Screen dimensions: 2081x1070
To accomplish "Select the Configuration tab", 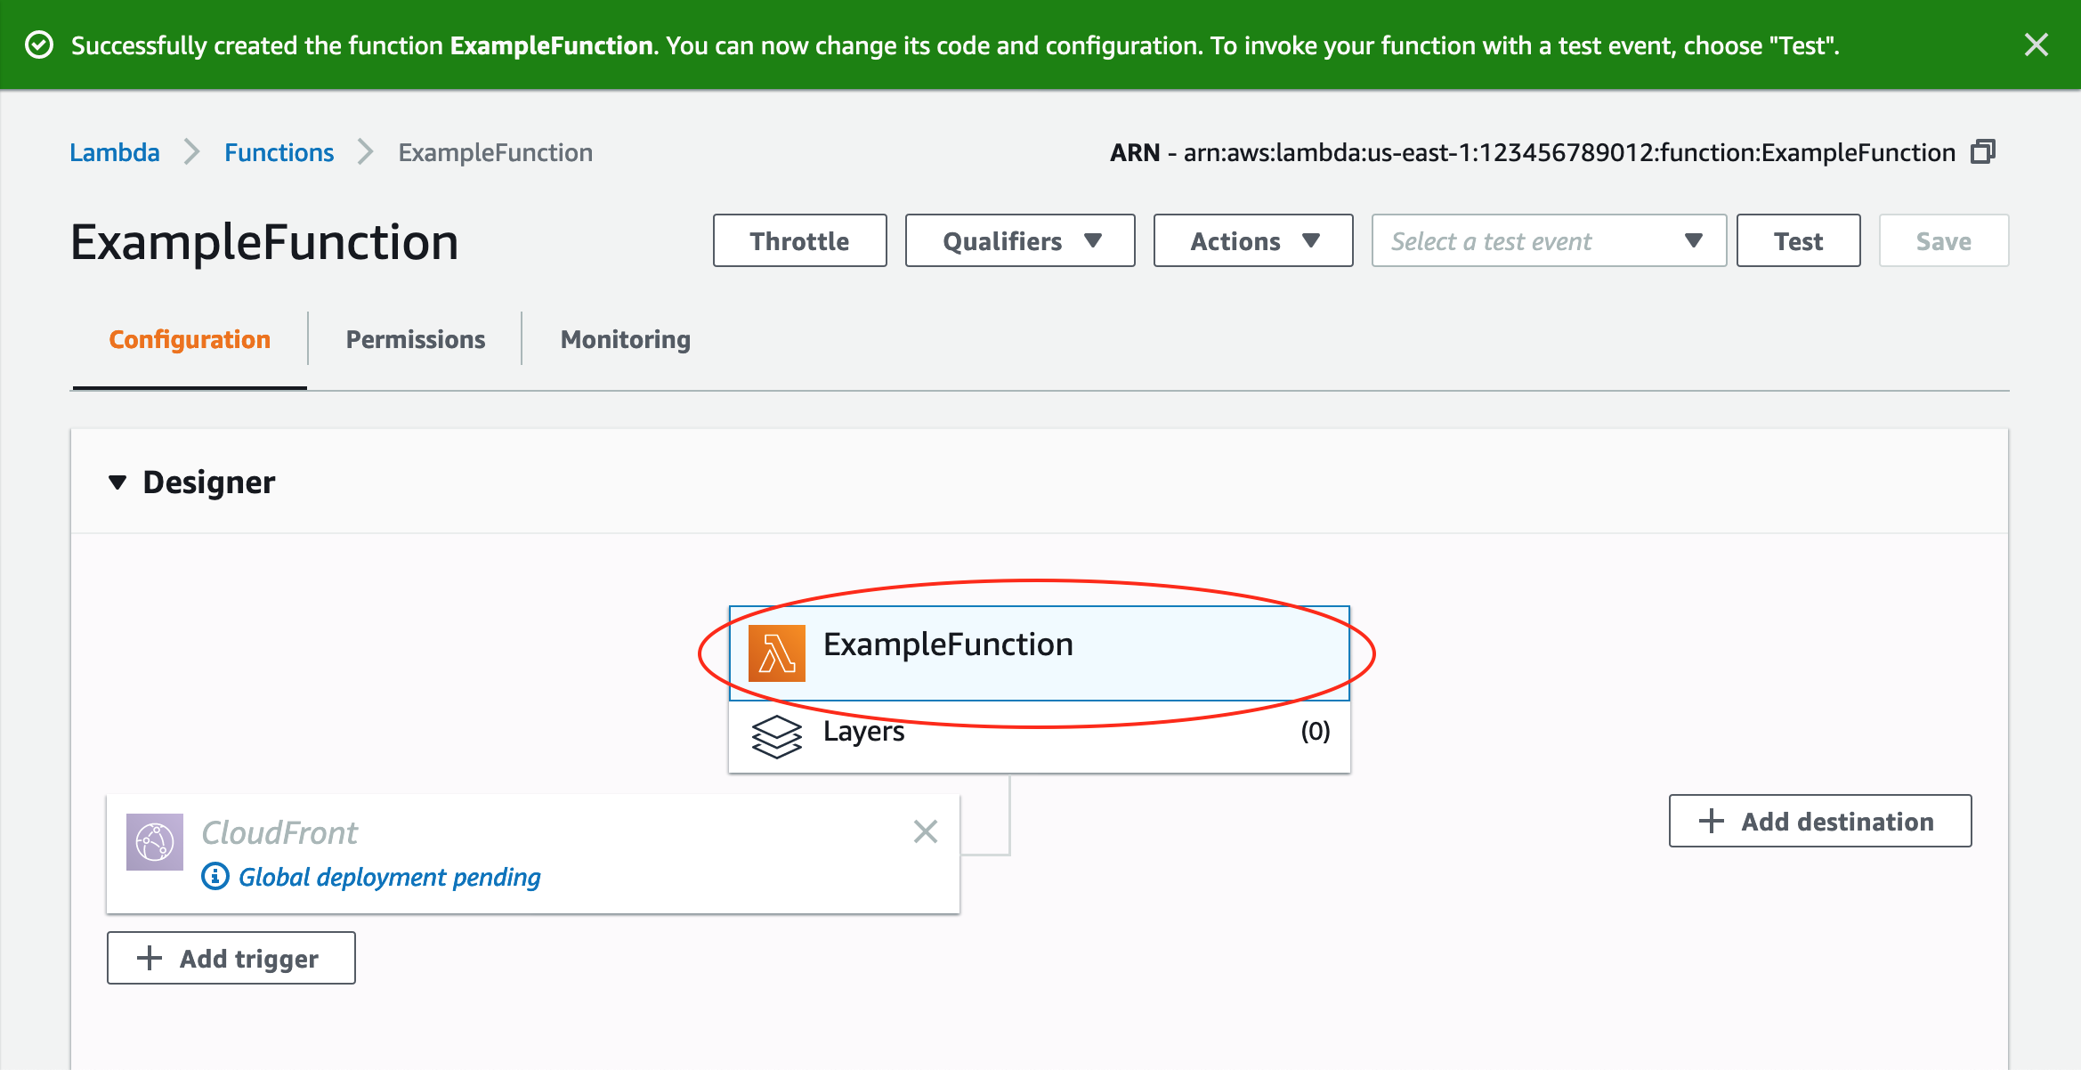I will pos(190,339).
